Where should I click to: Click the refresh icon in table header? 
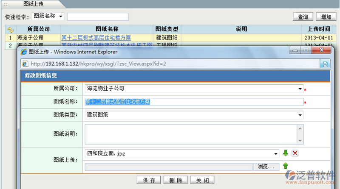(x=11, y=29)
